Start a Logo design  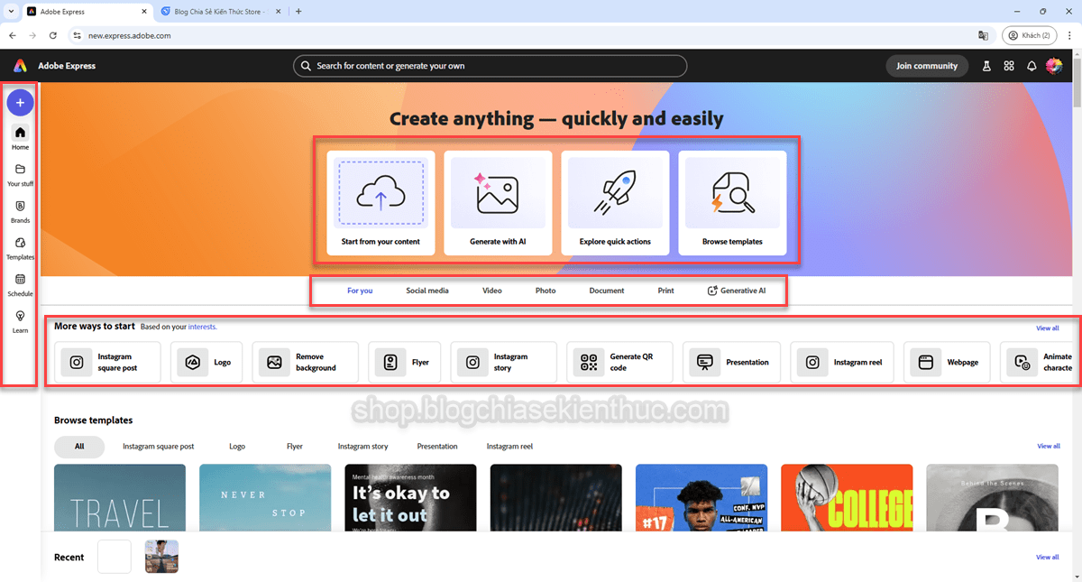206,362
